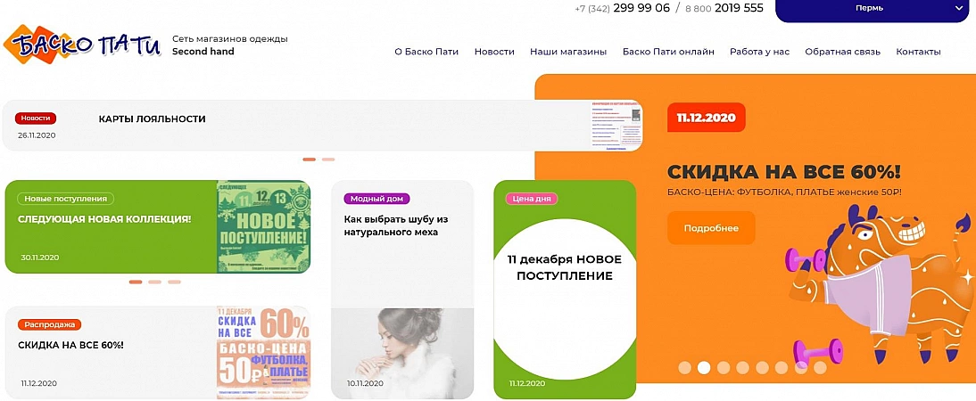Screen dimensions: 976x401
Task: Open Баско Пати онлайн link
Action: click(668, 52)
